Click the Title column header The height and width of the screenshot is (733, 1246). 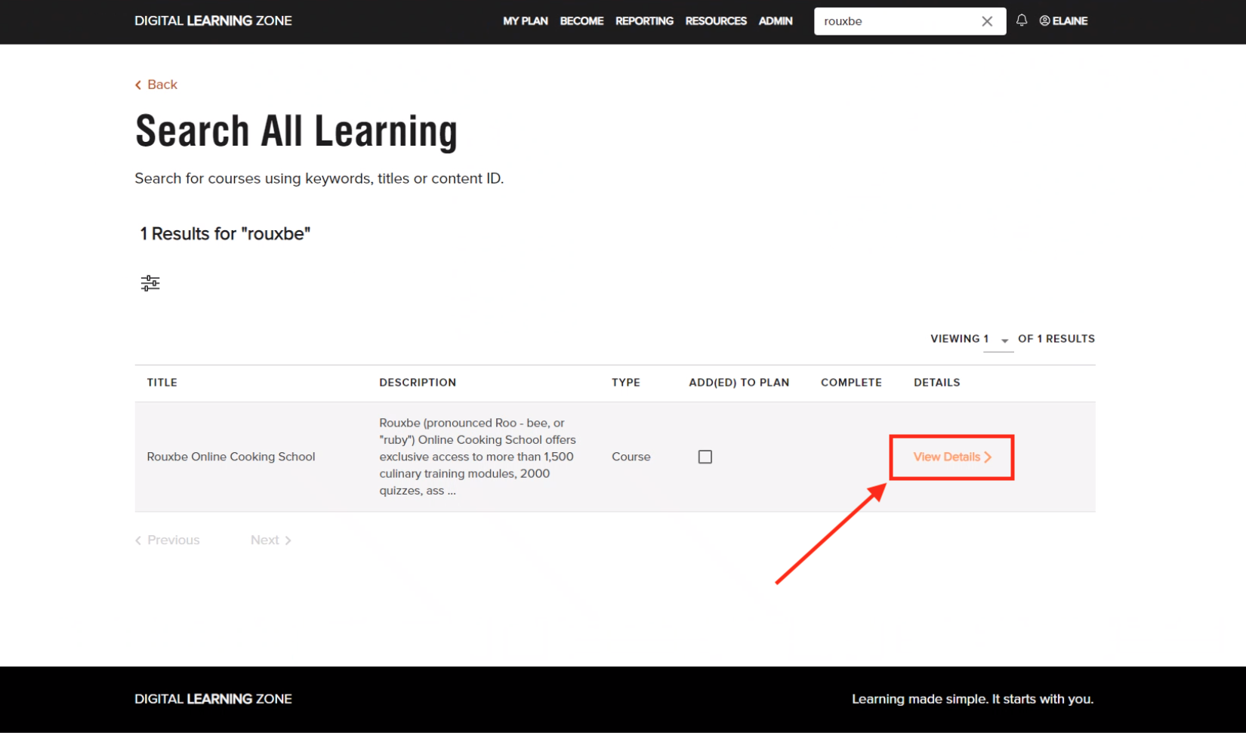(162, 383)
